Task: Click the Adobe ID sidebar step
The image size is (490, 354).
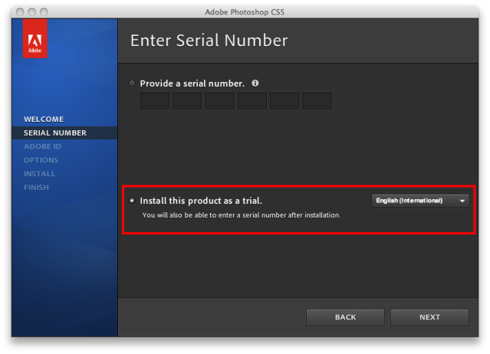Action: point(42,146)
